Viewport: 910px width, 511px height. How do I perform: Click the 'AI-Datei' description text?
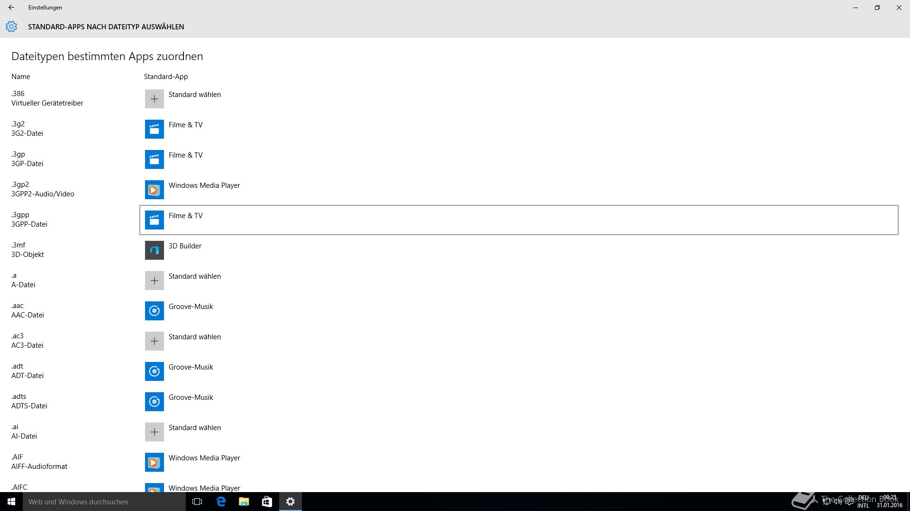coord(24,436)
